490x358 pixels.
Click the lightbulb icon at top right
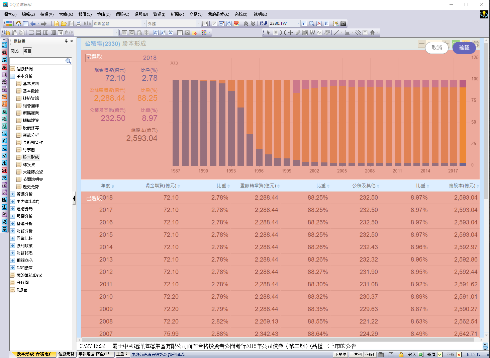484,14
